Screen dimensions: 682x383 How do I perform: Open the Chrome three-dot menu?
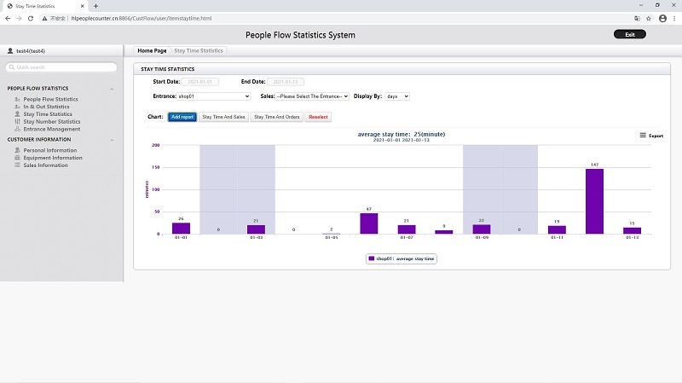[674, 18]
